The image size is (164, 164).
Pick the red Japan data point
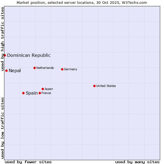(x=43, y=89)
